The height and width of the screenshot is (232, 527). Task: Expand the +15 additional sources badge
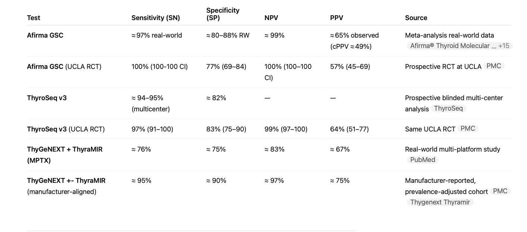(504, 46)
